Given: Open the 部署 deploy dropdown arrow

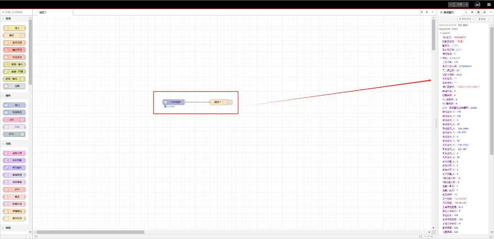Looking at the screenshot, I should (x=467, y=4).
